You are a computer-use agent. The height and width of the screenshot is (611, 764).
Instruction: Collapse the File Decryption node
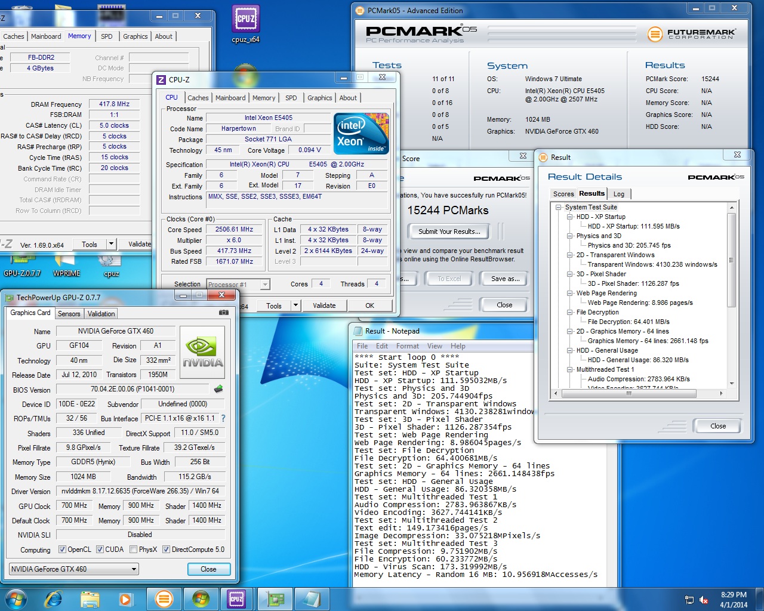click(x=570, y=313)
